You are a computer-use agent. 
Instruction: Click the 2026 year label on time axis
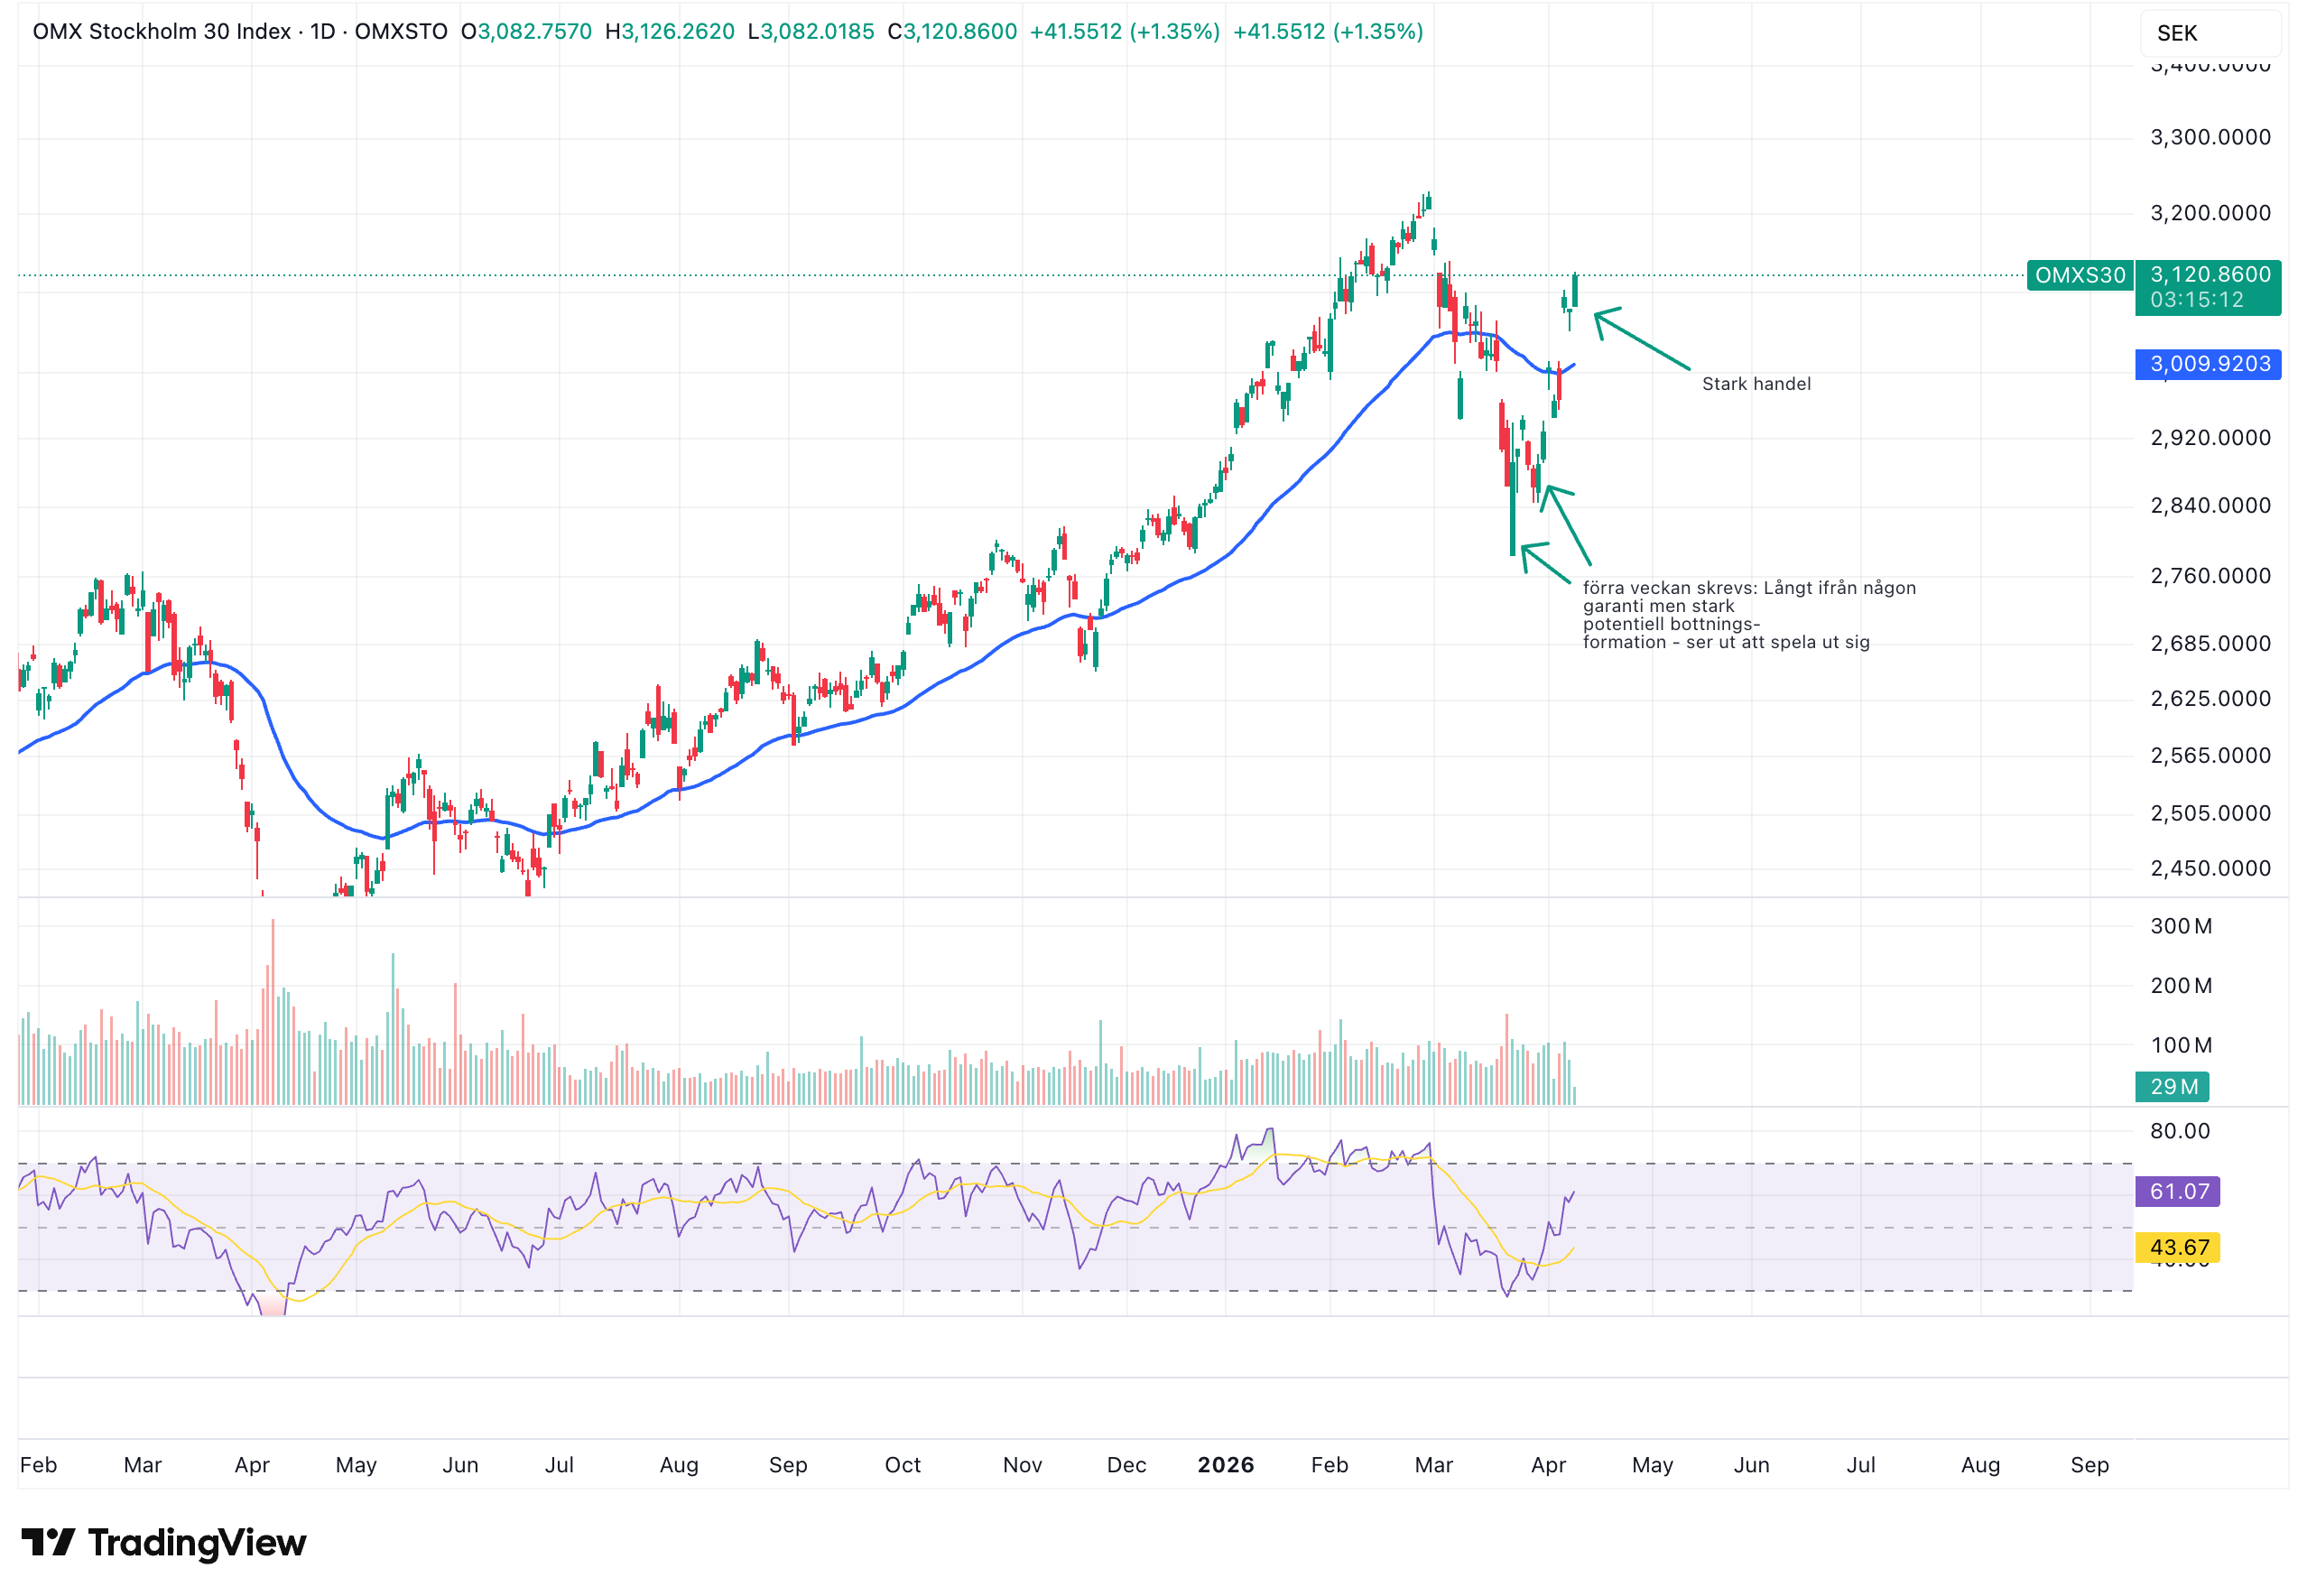tap(1226, 1465)
